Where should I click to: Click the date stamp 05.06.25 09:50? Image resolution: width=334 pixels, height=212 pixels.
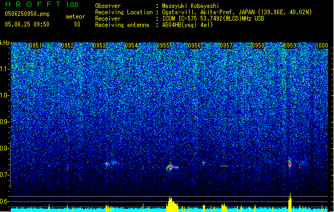[x=27, y=24]
